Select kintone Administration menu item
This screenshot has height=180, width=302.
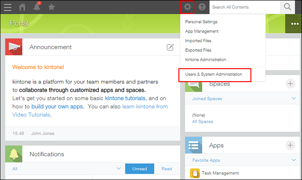pyautogui.click(x=205, y=60)
